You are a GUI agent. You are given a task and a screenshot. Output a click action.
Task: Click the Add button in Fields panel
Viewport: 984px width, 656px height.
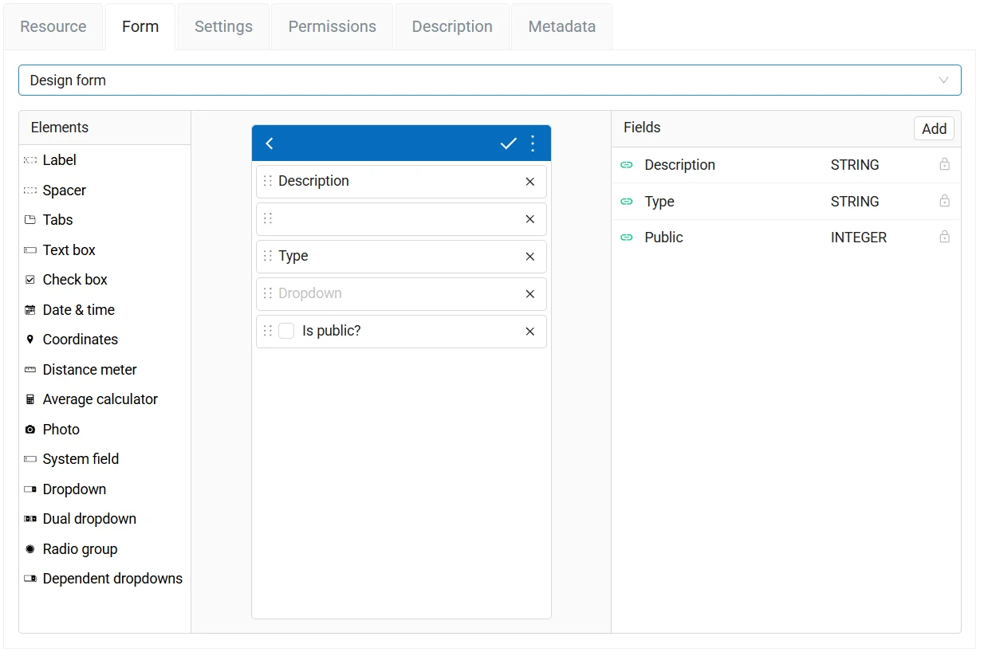[934, 128]
